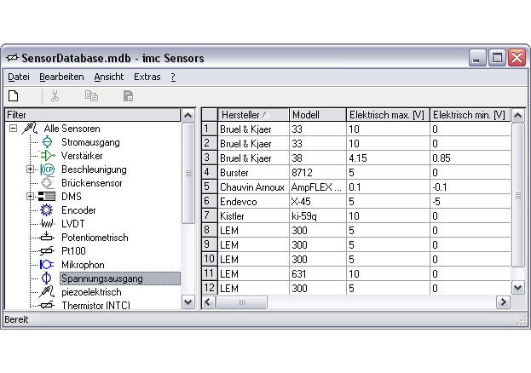Screen dimensions: 531x373
Task: Select the Verstärker filter item
Action: pos(82,156)
